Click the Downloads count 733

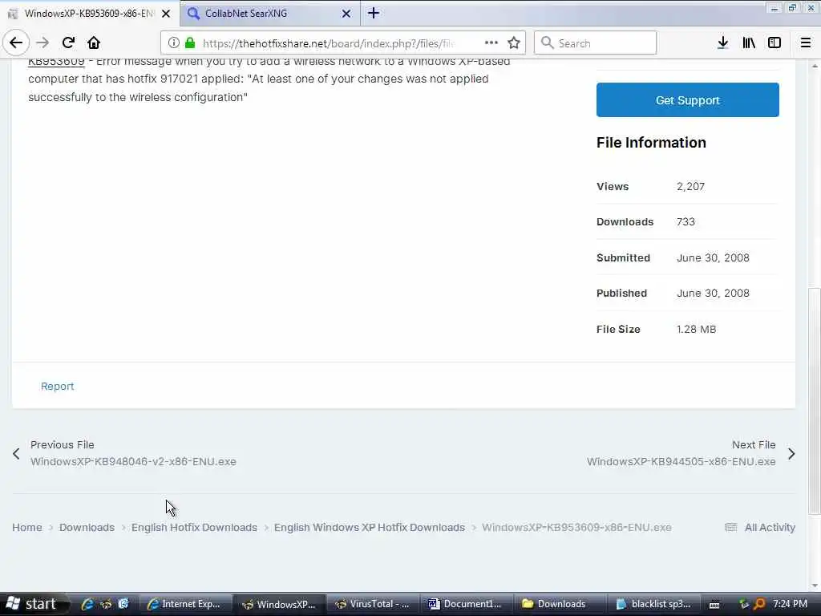(x=686, y=221)
